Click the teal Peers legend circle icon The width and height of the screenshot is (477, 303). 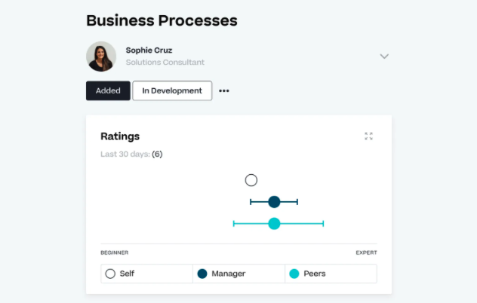point(294,274)
